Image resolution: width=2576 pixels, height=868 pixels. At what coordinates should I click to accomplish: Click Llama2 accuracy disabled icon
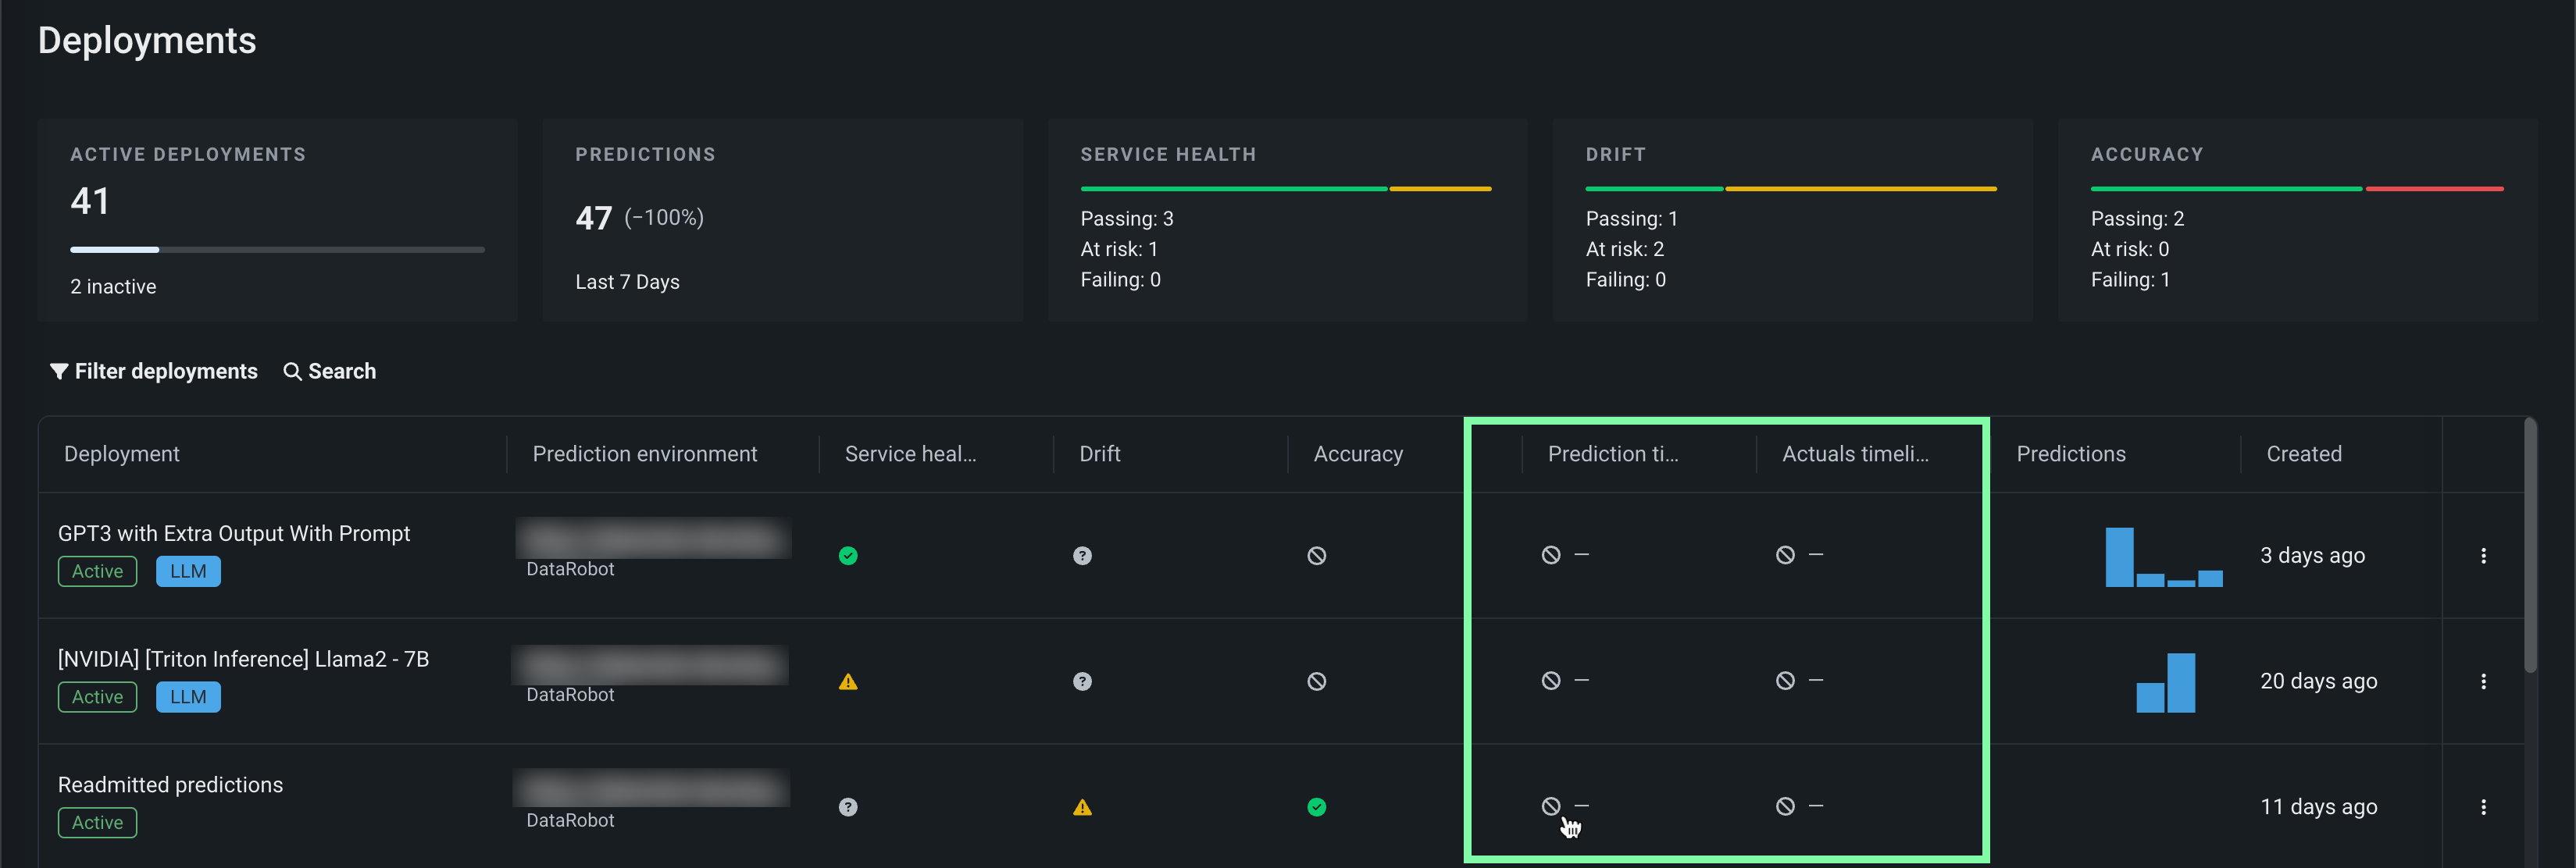tap(1316, 681)
